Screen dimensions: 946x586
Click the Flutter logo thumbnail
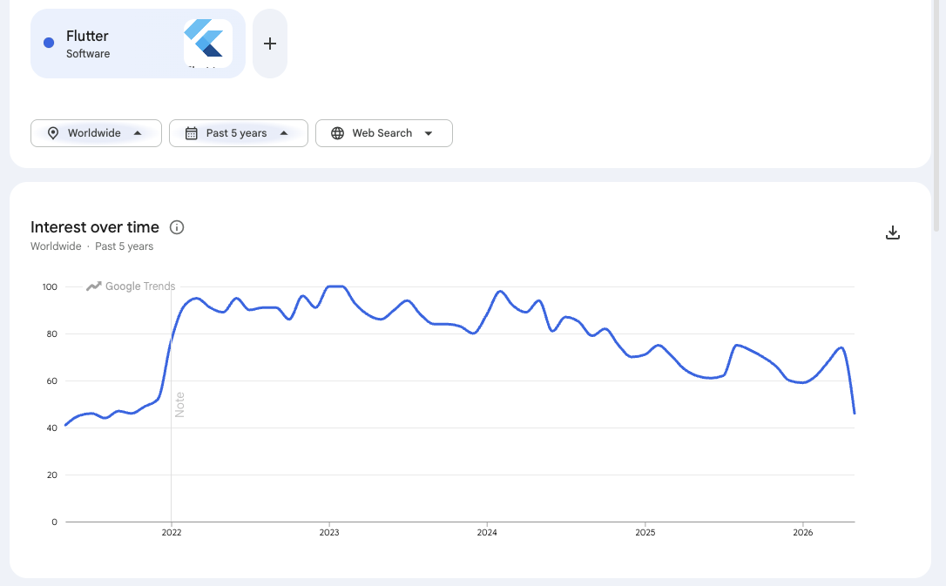point(208,44)
